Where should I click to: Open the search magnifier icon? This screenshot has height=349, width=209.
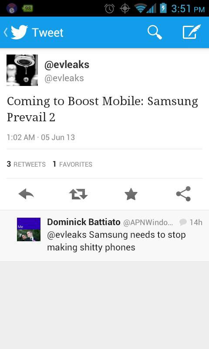155,32
